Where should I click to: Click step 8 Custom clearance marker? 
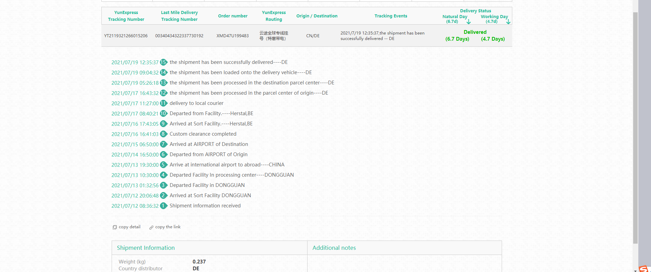(163, 134)
